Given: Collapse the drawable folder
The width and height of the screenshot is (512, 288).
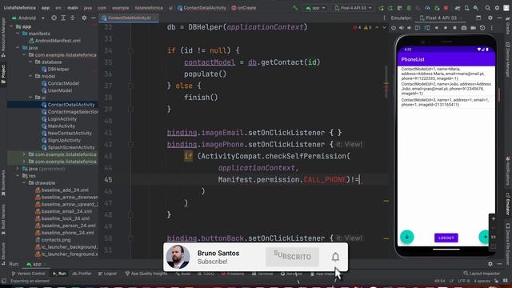Looking at the screenshot, I should (24, 183).
